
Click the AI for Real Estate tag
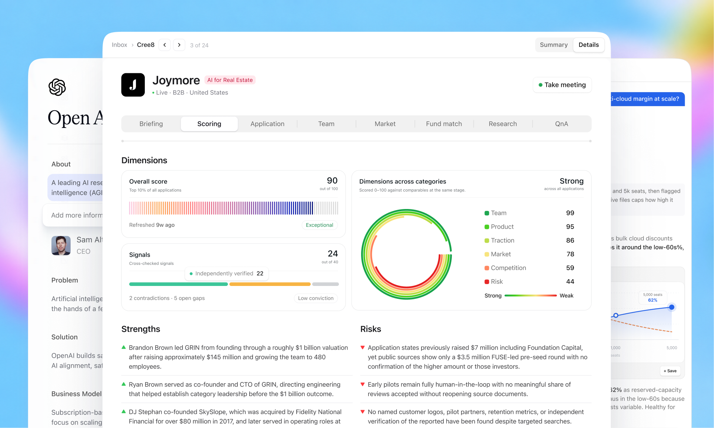click(x=230, y=80)
